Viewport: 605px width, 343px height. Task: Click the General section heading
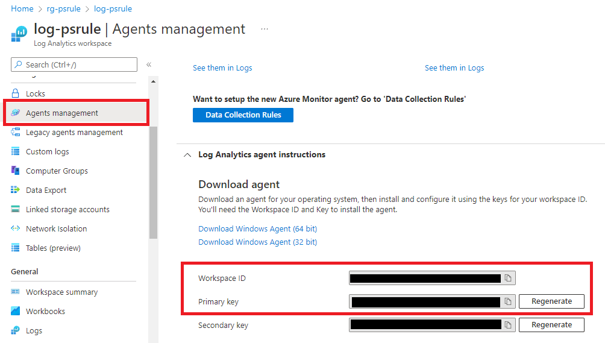tap(24, 272)
